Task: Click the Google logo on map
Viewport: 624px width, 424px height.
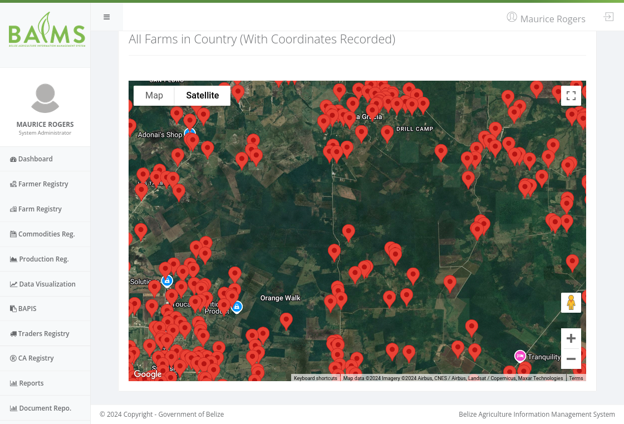Action: click(x=148, y=374)
